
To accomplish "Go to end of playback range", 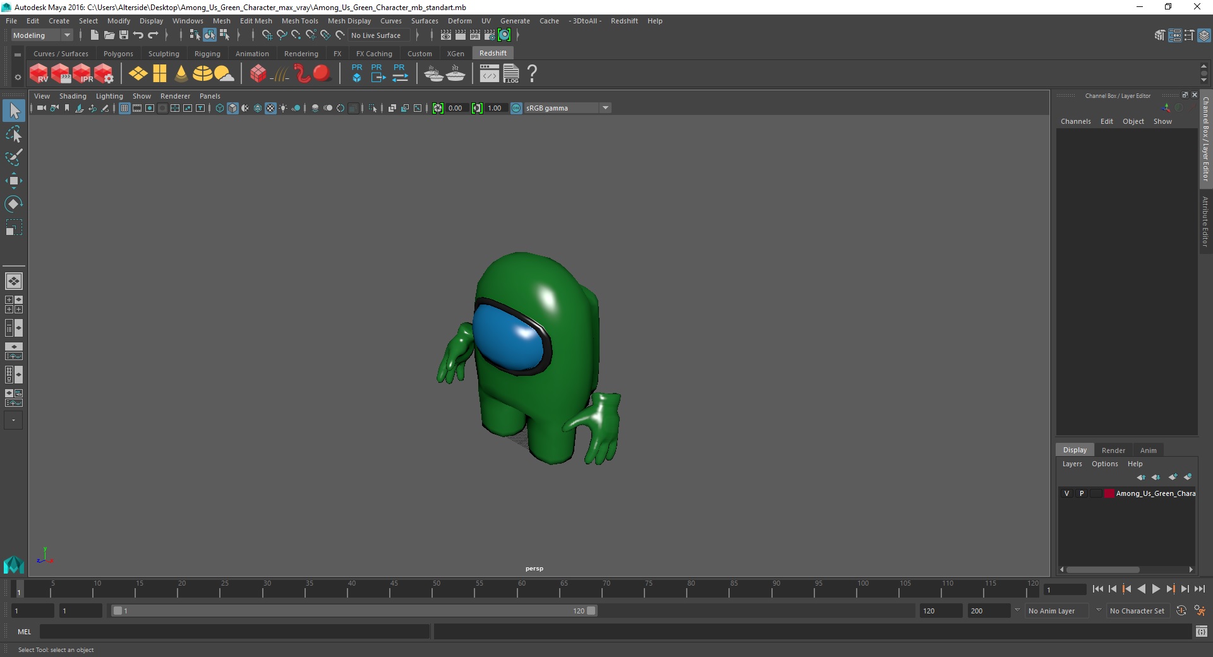I will 1199,589.
